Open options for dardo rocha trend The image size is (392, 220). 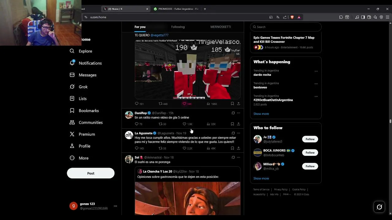pyautogui.click(x=316, y=71)
